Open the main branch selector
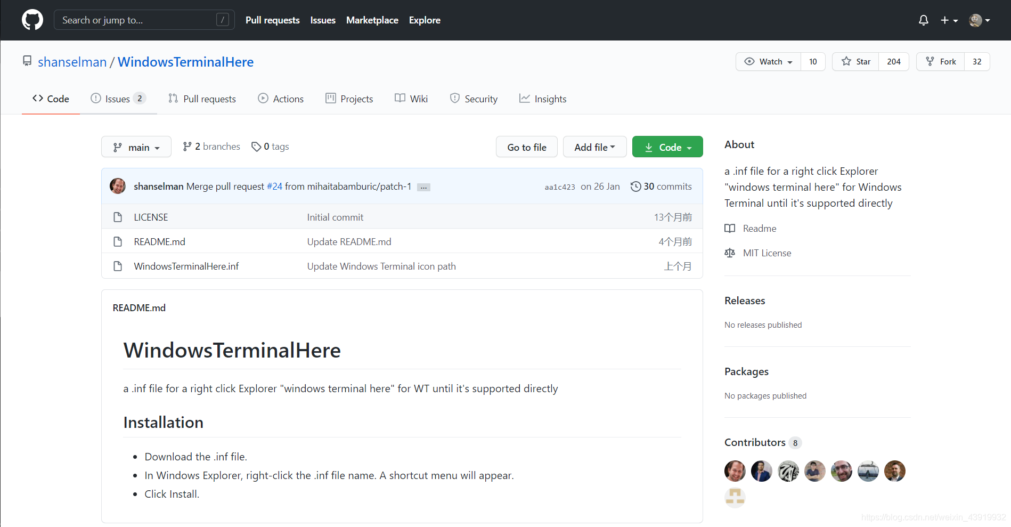The width and height of the screenshot is (1011, 527). tap(136, 147)
